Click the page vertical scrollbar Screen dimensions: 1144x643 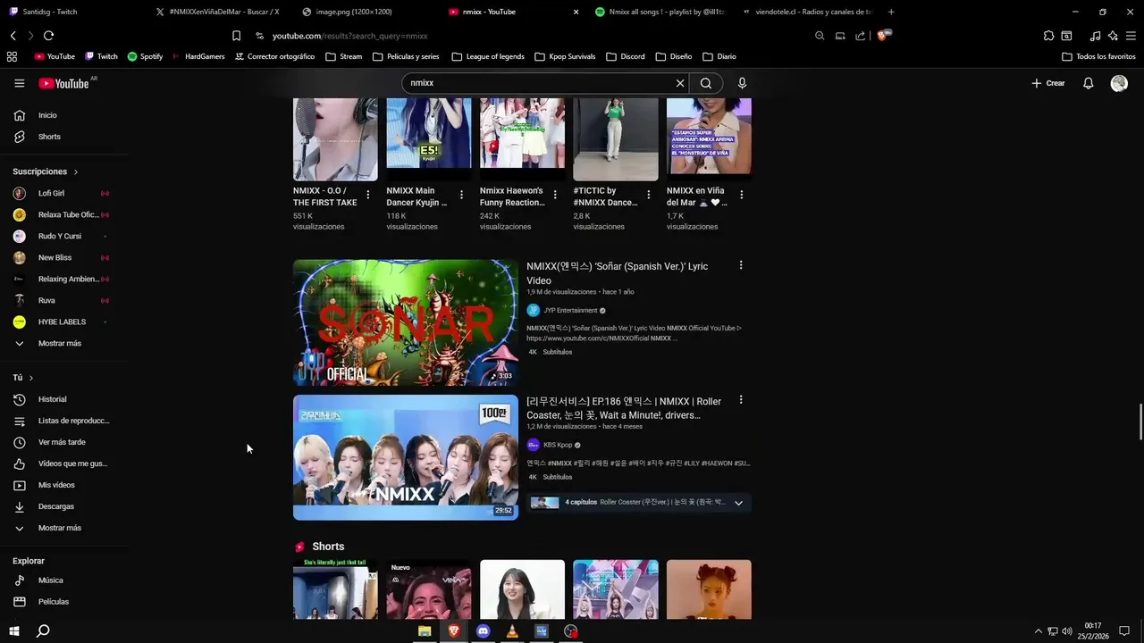coord(1140,421)
